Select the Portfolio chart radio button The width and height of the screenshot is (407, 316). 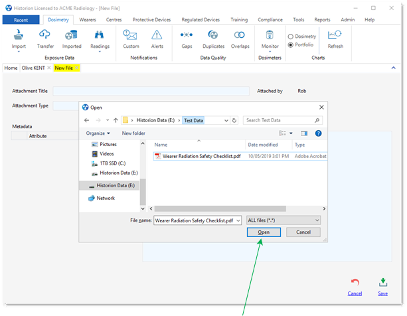tap(290, 45)
